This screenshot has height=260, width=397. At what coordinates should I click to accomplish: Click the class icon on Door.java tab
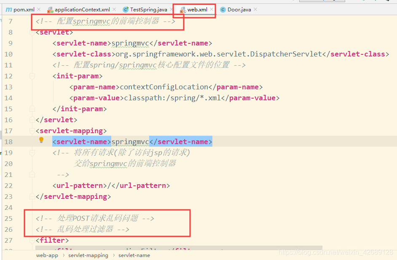pos(223,10)
